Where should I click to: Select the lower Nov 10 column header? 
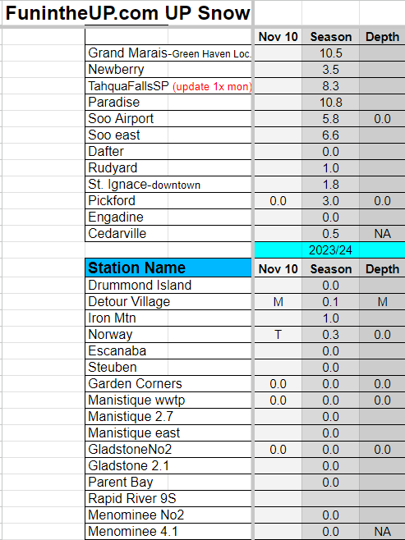[x=278, y=268]
